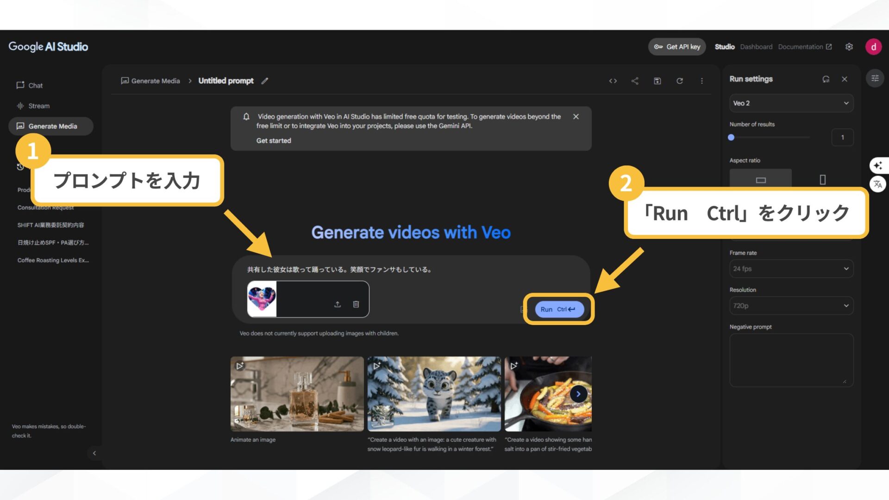Open the three-dot overflow menu

pyautogui.click(x=702, y=81)
